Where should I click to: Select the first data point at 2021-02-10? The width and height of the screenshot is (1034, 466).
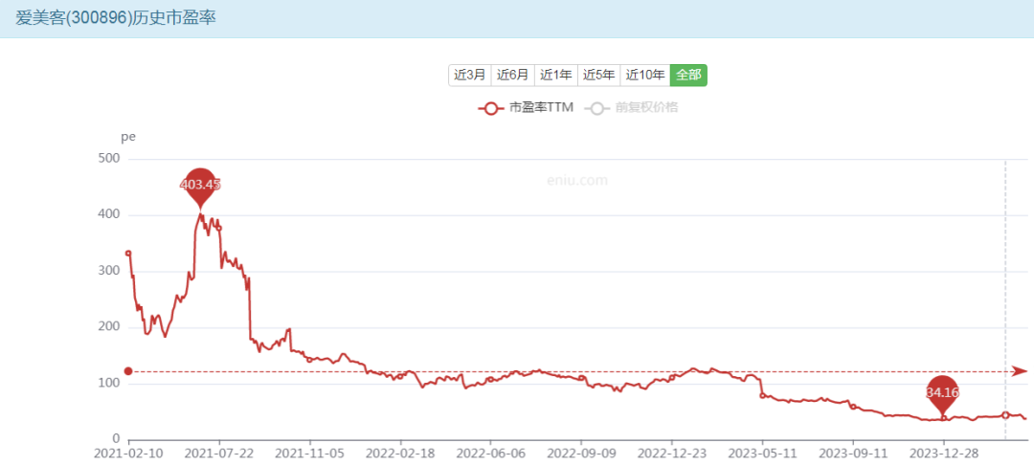tap(128, 254)
